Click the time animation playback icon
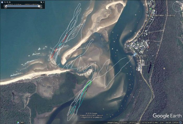 click(x=9, y=2)
